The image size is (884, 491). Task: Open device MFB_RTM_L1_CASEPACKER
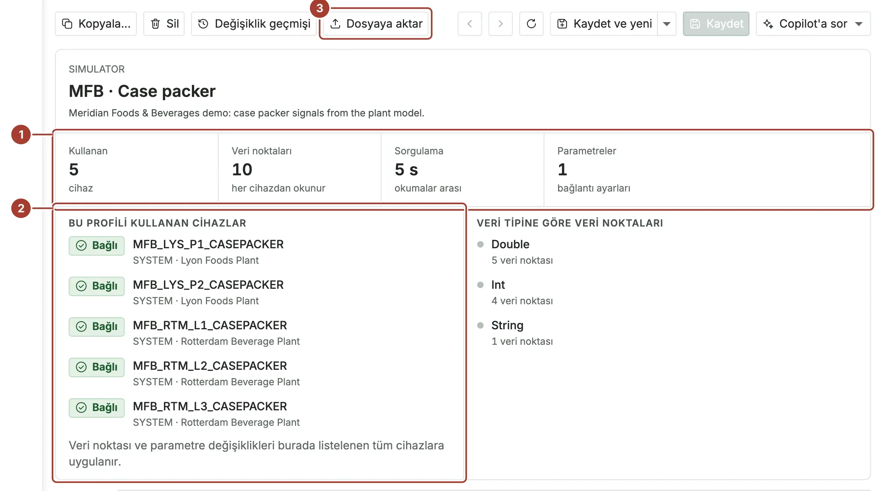tap(210, 325)
